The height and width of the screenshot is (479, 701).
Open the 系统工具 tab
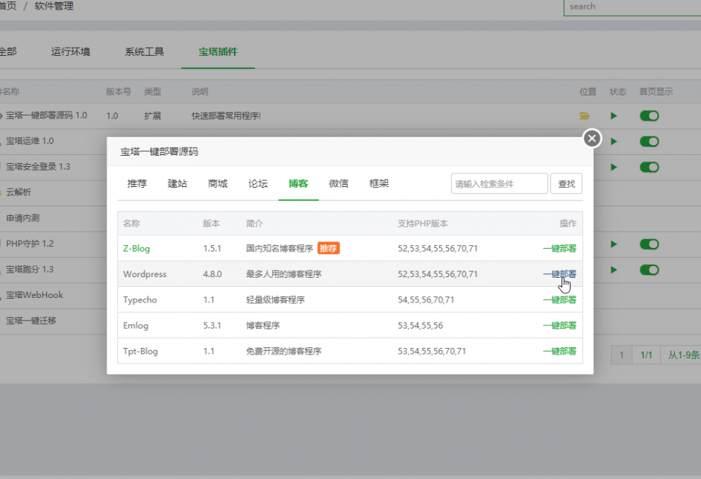pos(145,52)
